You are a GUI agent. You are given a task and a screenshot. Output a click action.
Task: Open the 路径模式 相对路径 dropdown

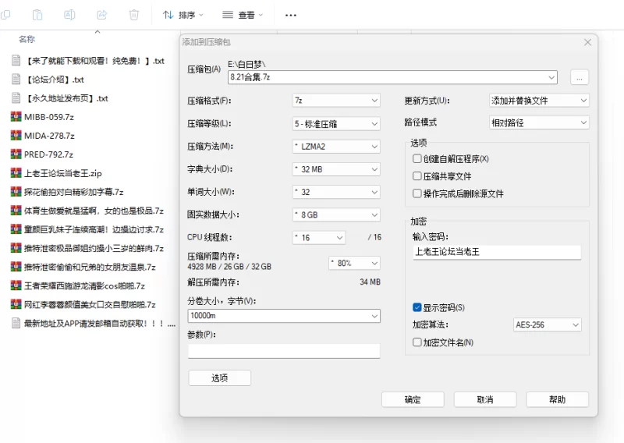(539, 122)
